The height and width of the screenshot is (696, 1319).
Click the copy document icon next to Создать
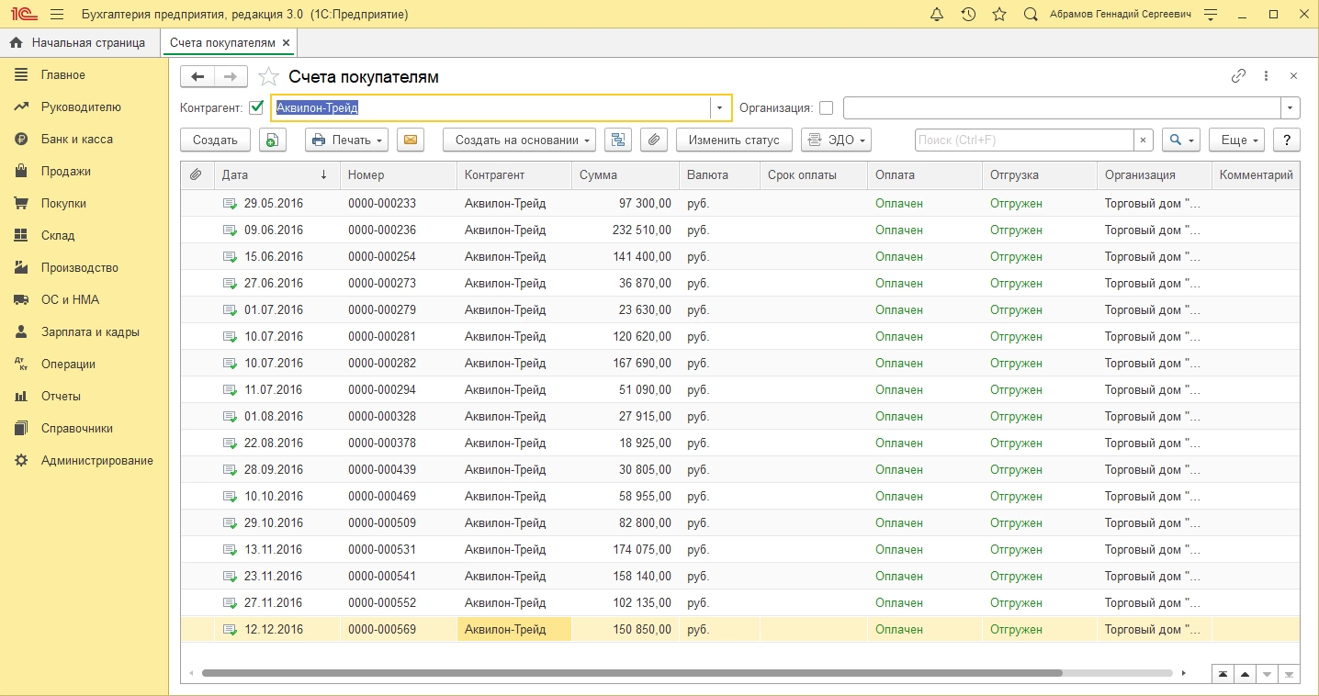[273, 140]
